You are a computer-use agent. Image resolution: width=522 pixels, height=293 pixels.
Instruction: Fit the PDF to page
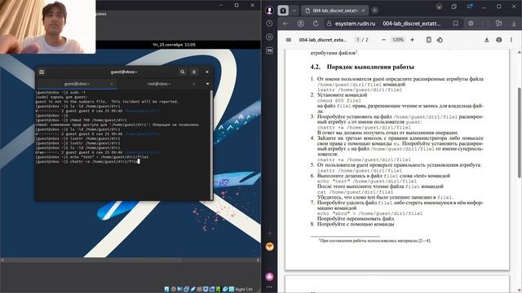point(429,40)
